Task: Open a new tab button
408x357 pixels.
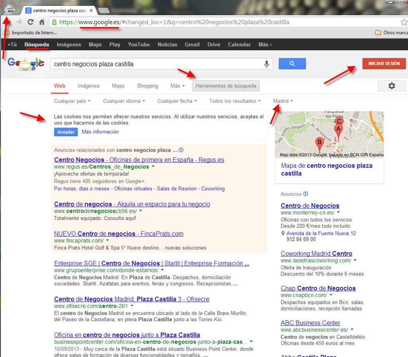Action: click(x=104, y=11)
